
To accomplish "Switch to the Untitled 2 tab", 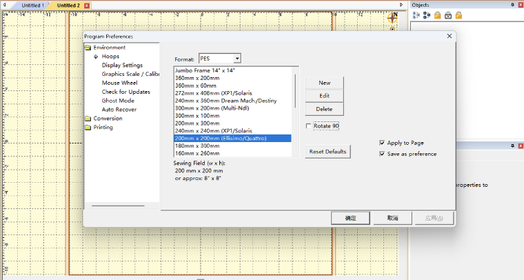I will tap(68, 6).
